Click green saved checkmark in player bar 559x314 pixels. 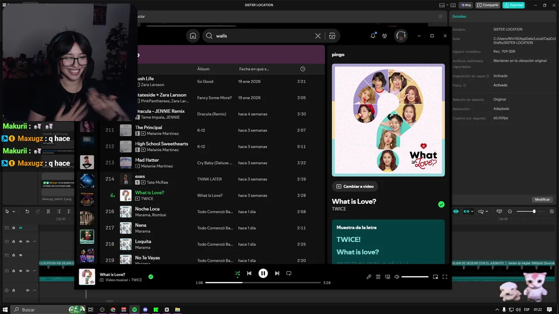click(x=151, y=276)
